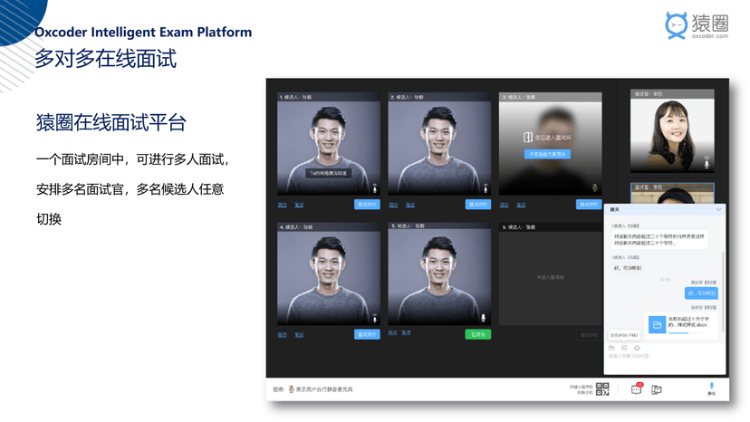The height and width of the screenshot is (422, 750).
Task: Click the emoji icon in the chat toolbar
Action: pyautogui.click(x=637, y=348)
